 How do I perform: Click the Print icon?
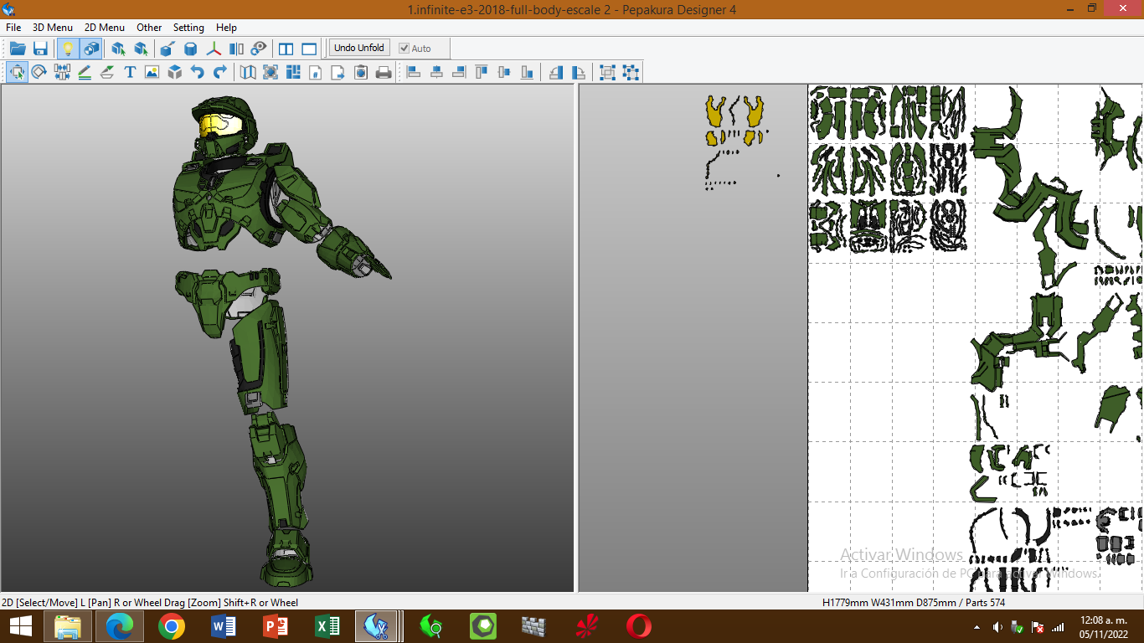tap(384, 73)
